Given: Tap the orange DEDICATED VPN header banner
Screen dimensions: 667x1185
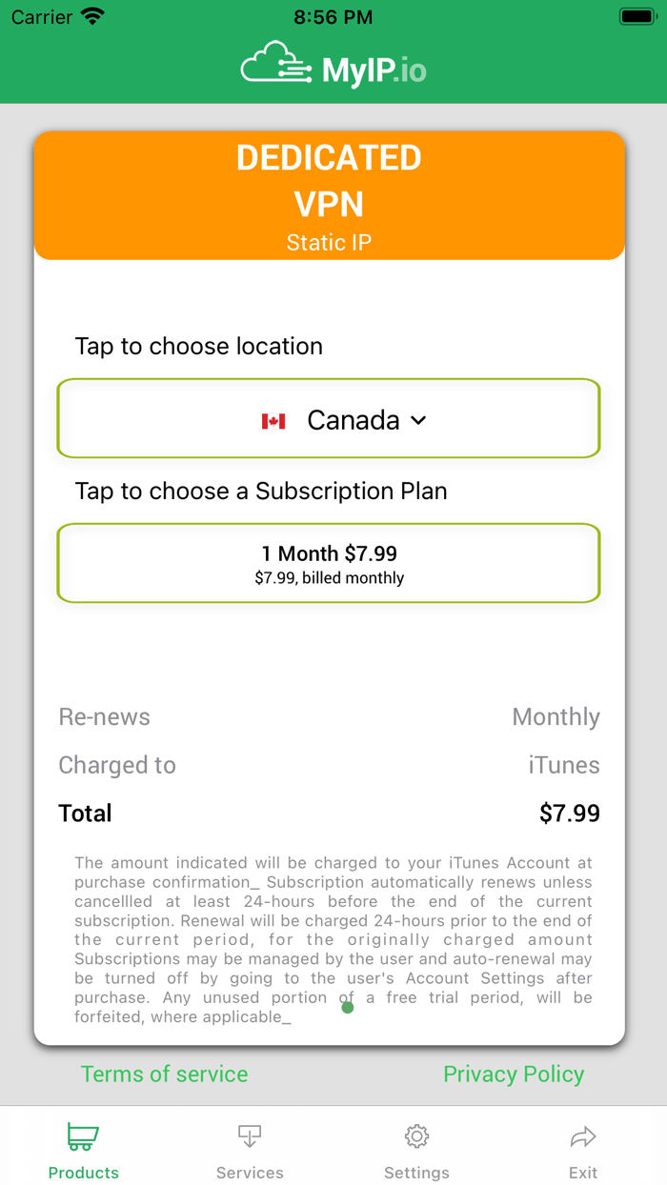Looking at the screenshot, I should (329, 195).
